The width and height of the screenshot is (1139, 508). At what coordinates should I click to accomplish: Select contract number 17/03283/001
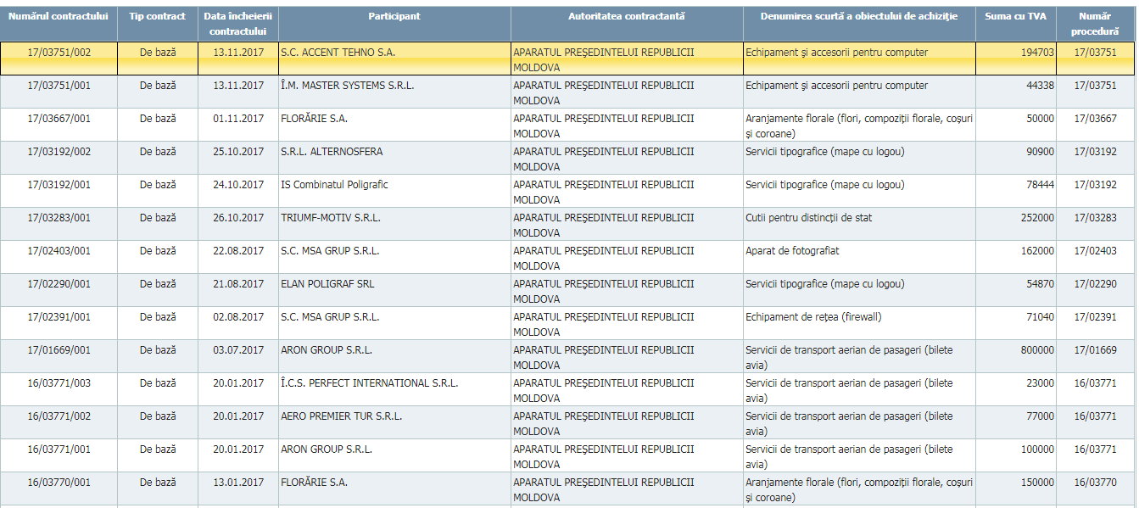coord(59,218)
